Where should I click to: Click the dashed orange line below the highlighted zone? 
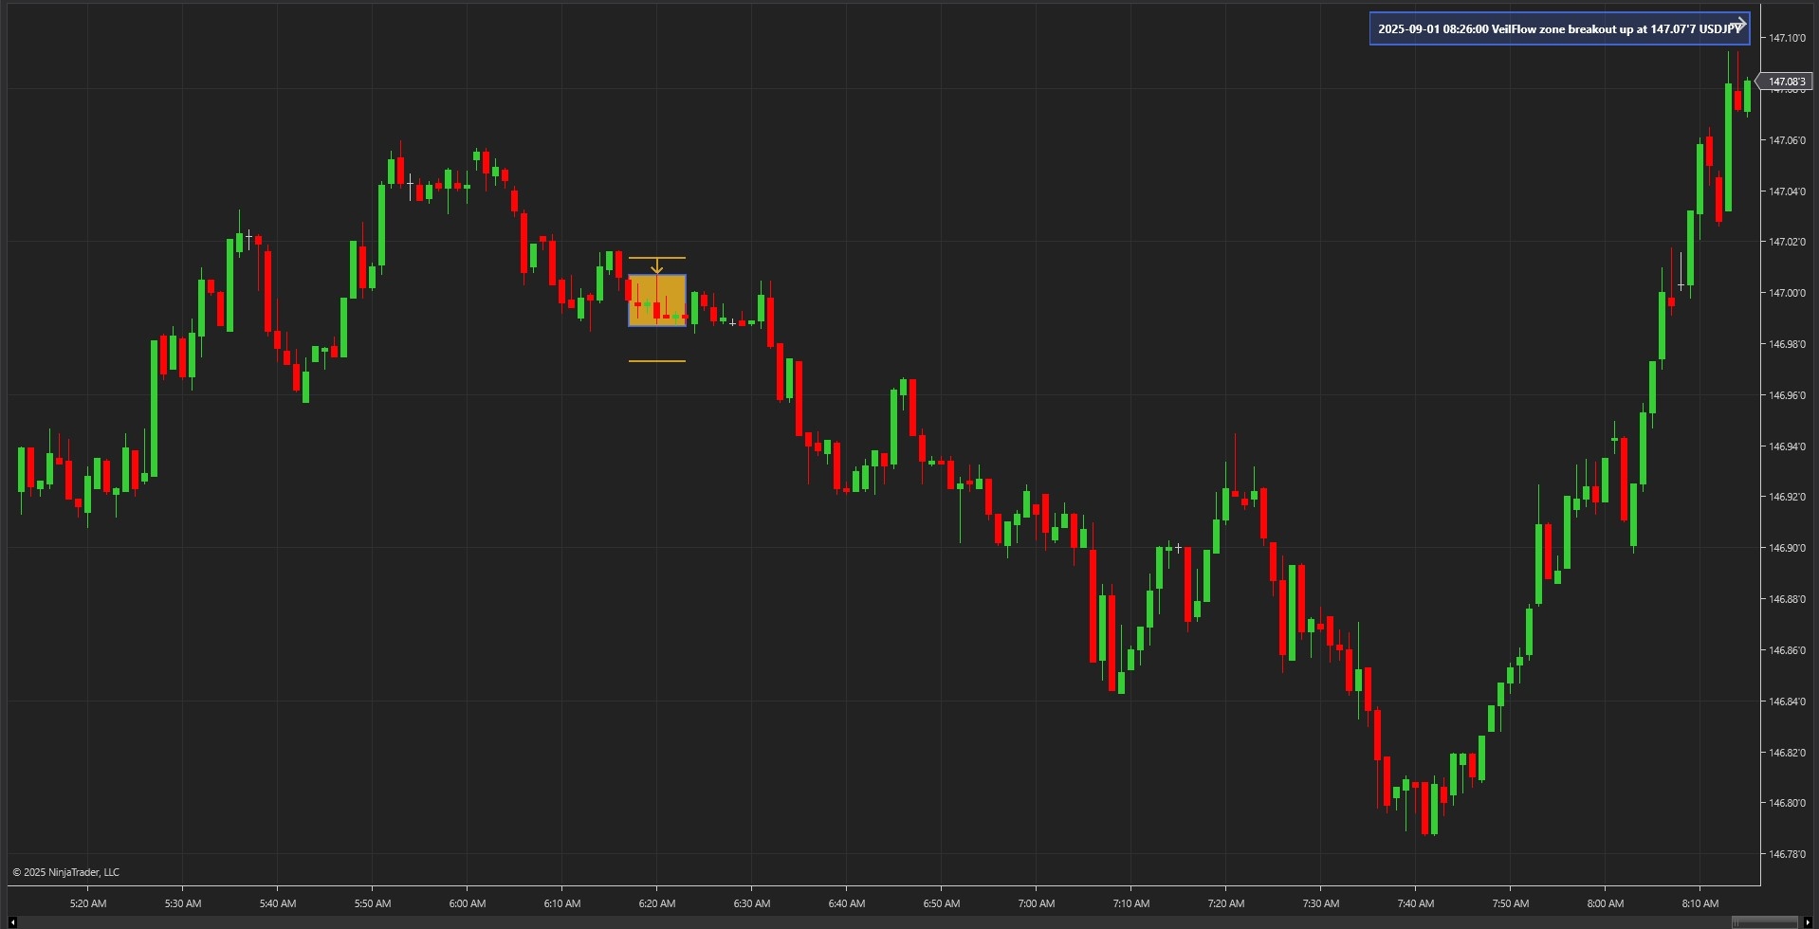click(x=656, y=361)
